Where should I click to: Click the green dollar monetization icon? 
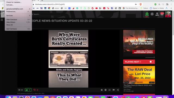click(x=147, y=14)
